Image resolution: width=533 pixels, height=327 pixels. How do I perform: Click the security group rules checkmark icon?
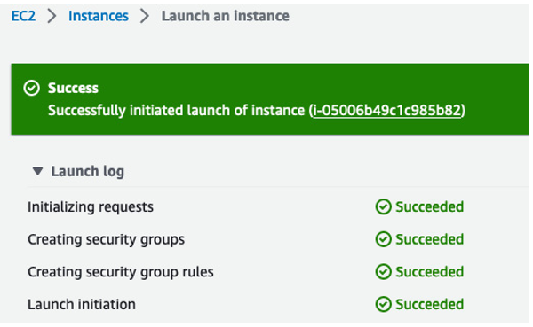384,272
